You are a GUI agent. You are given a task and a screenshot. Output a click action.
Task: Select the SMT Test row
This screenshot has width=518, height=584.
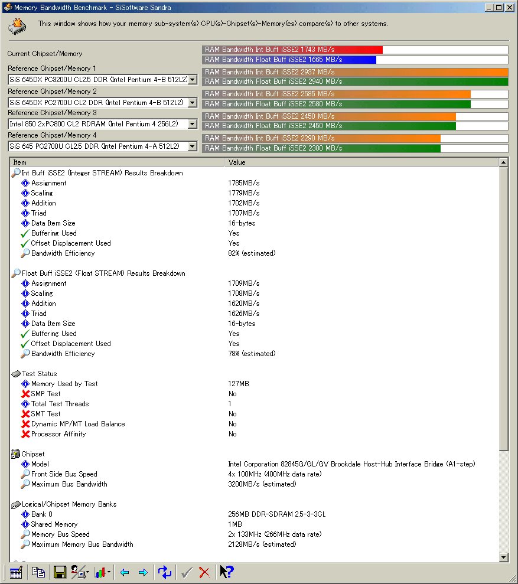point(254,414)
